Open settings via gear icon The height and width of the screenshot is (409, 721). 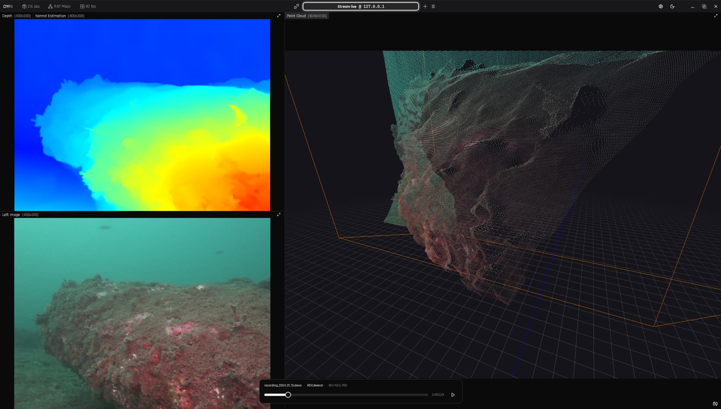point(661,6)
